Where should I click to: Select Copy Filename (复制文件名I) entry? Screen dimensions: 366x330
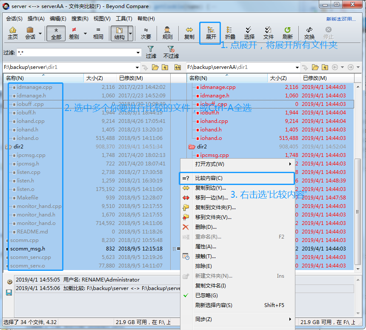click(x=237, y=286)
